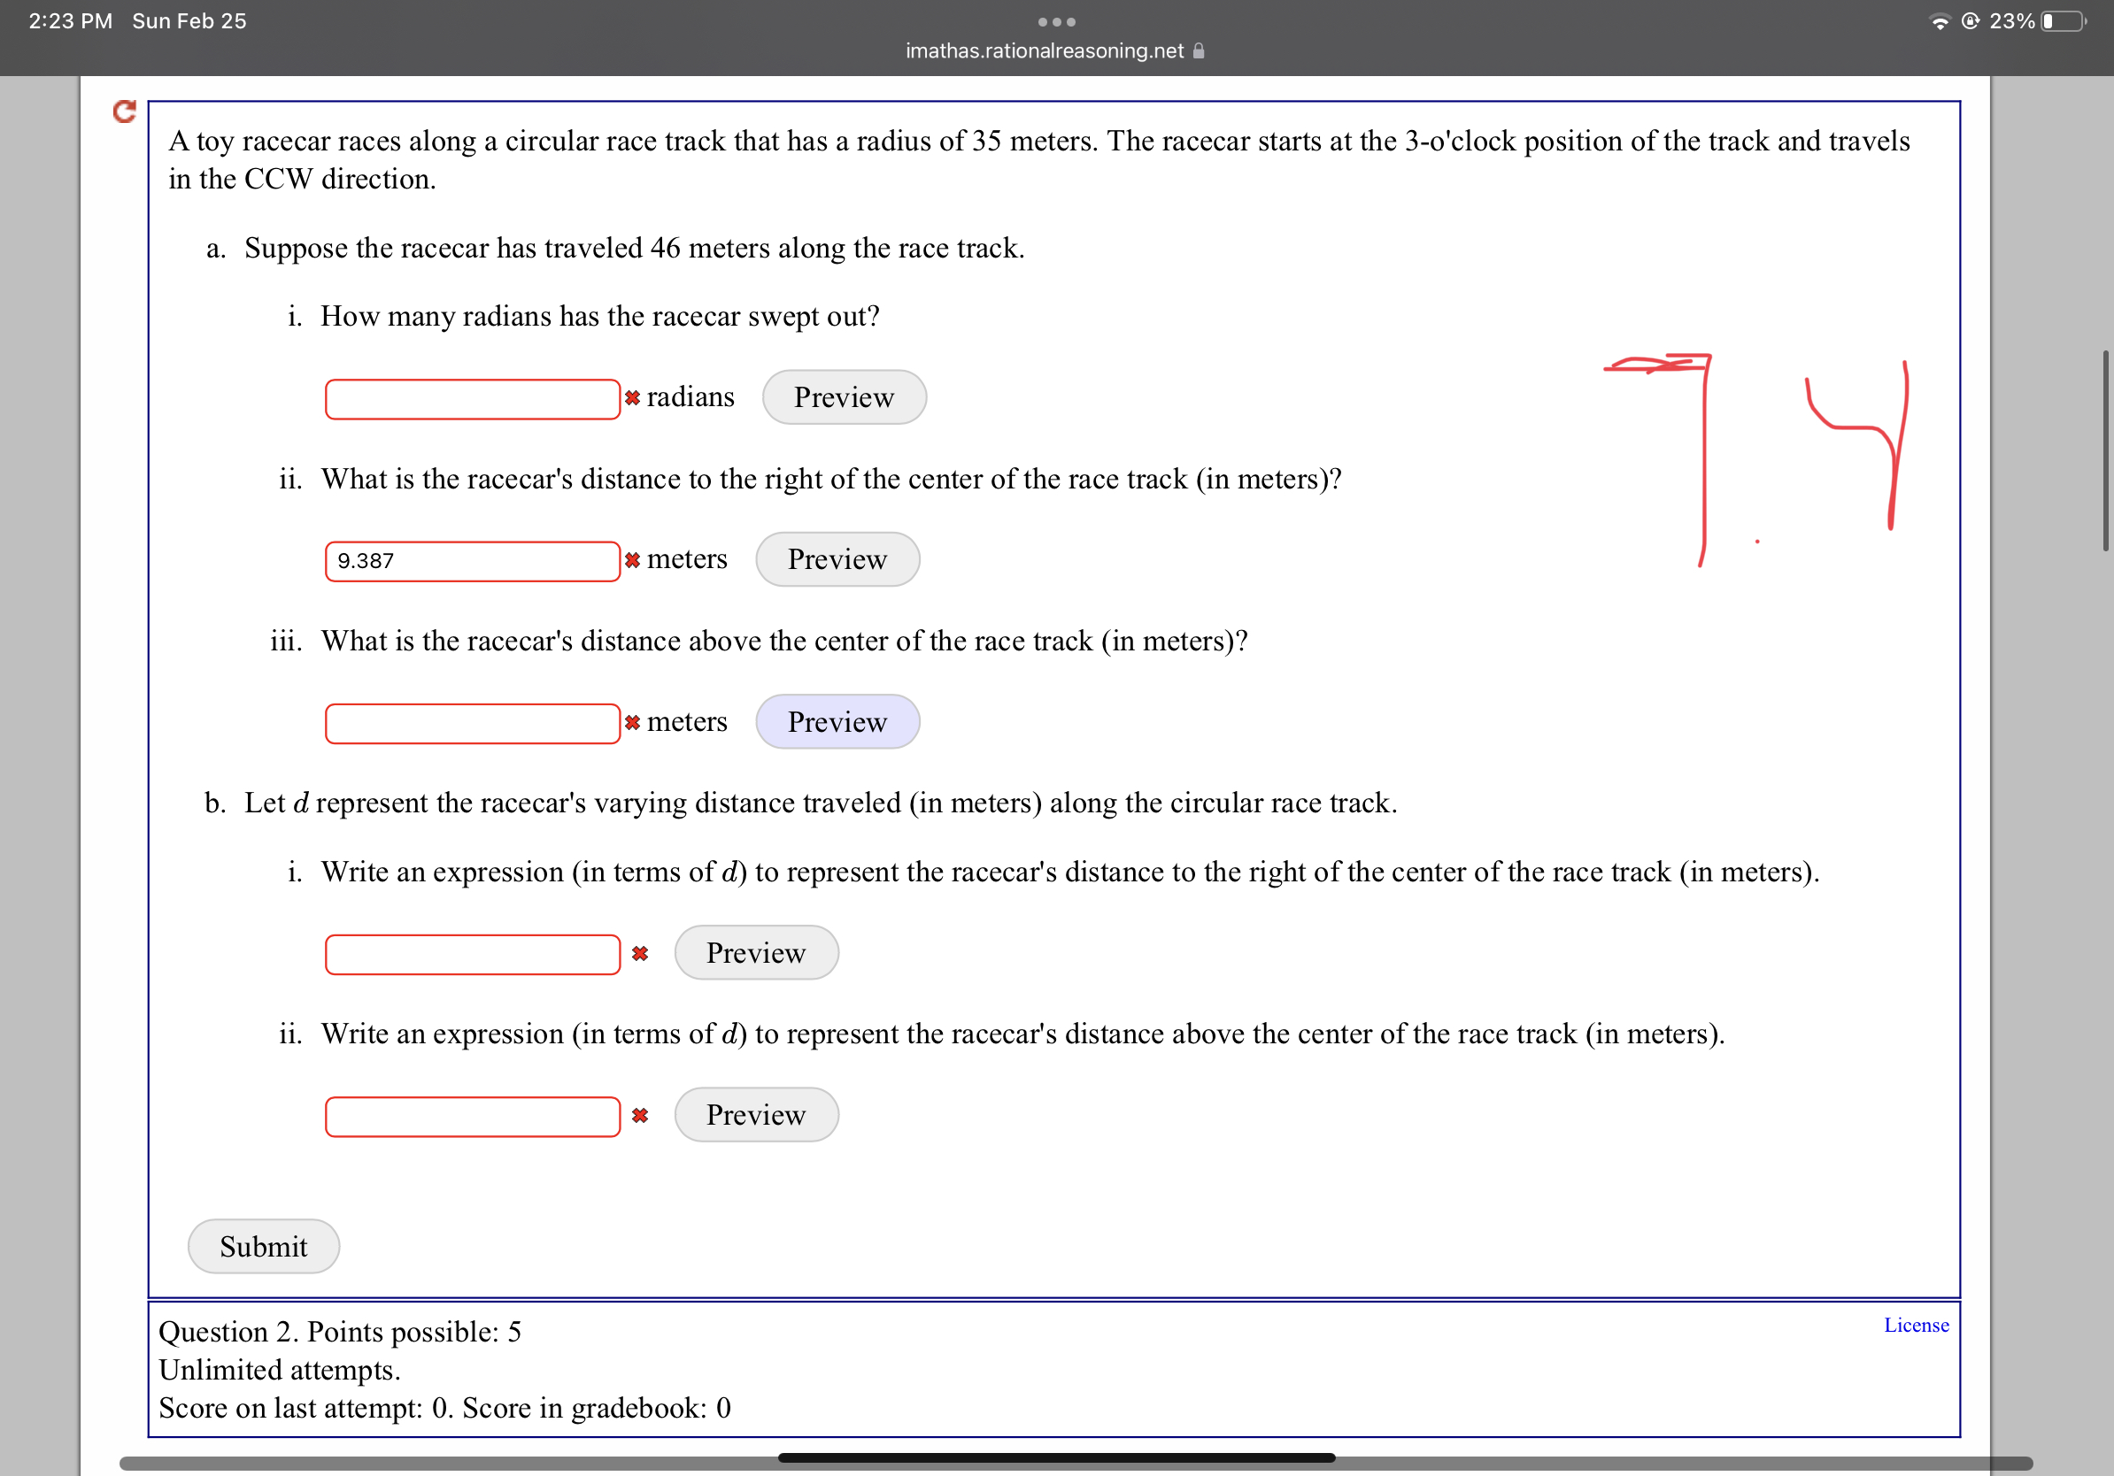Click the highlighted Preview button in part a-iii
This screenshot has width=2114, height=1476.
click(x=837, y=721)
